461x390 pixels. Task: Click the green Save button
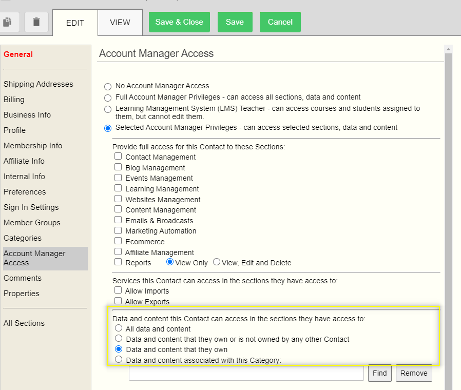tap(235, 22)
